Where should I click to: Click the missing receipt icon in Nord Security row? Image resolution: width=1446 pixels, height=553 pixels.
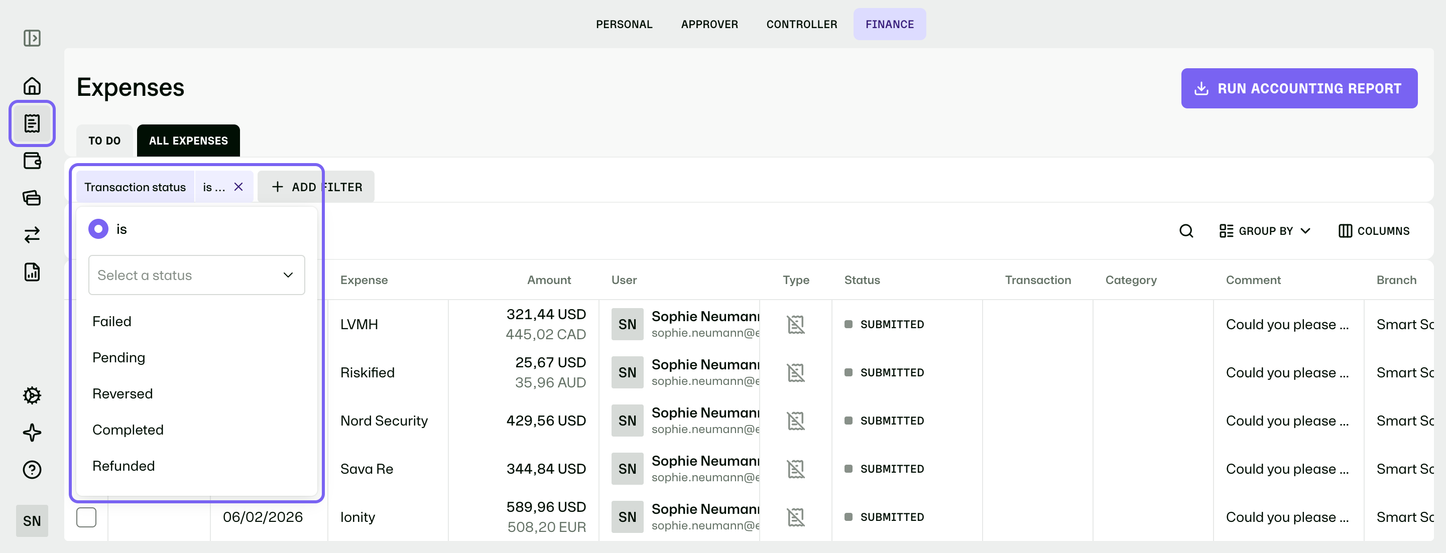tap(795, 421)
